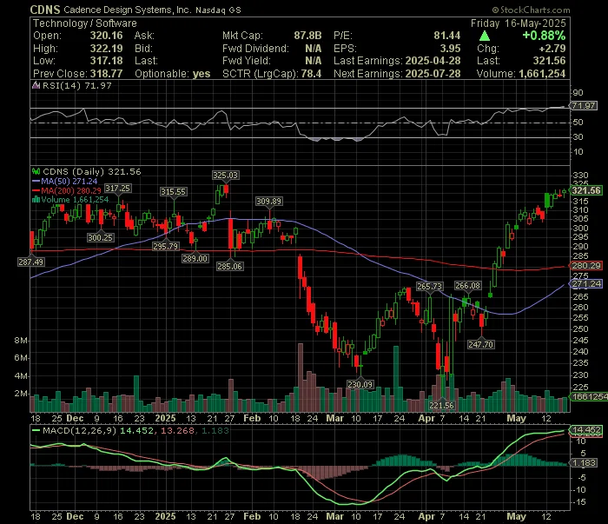The image size is (608, 524).
Task: Click the 'Feb' label on price chart axis
Action: click(x=252, y=419)
